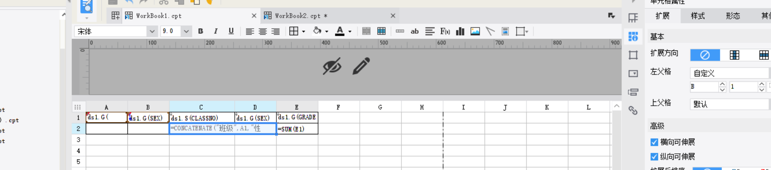Viewport: 771px width, 170px height.
Task: Insert chart using bar chart icon
Action: pos(460,31)
